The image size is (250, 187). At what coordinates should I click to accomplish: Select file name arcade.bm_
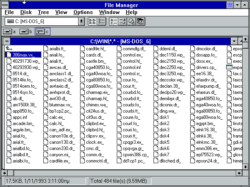(x=23, y=123)
